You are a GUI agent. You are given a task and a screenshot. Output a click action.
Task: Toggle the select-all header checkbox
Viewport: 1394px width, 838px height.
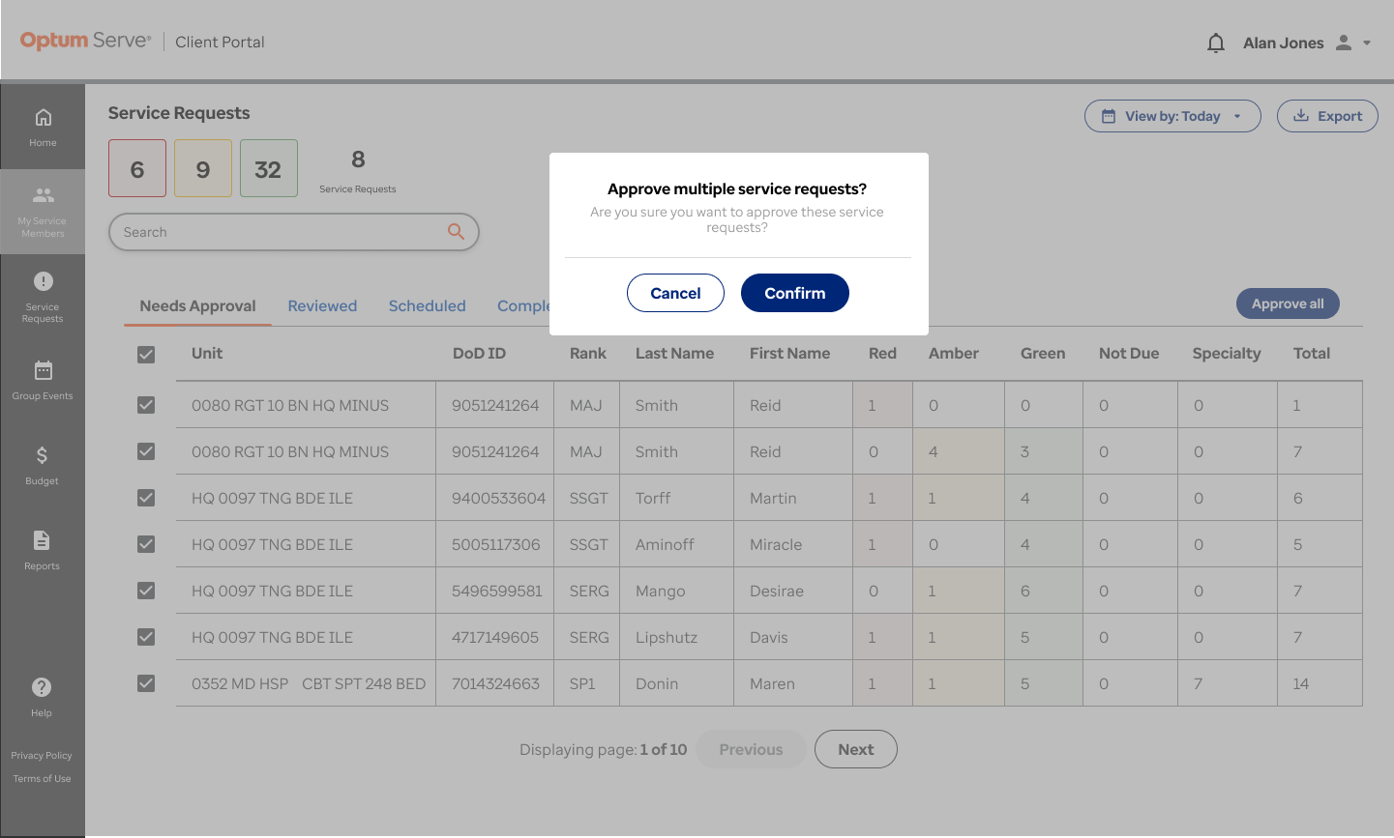point(146,355)
